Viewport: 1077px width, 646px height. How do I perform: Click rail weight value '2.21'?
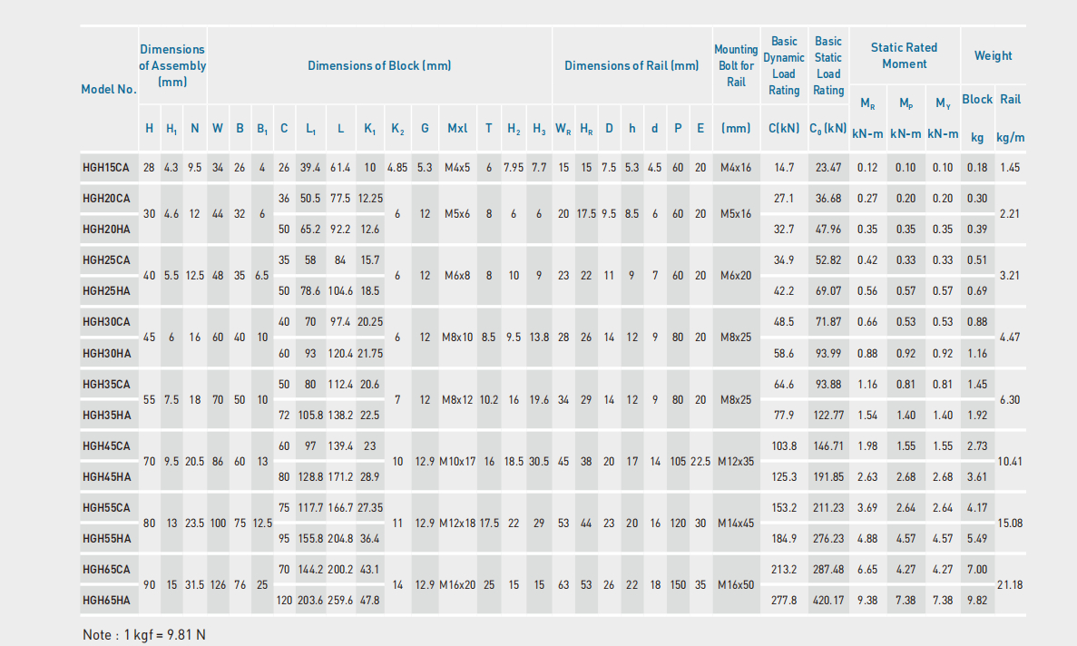[1011, 214]
